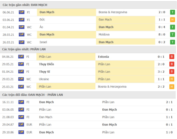Click the flag icon for the 04.06.21 Estonia match

coord(21,57)
